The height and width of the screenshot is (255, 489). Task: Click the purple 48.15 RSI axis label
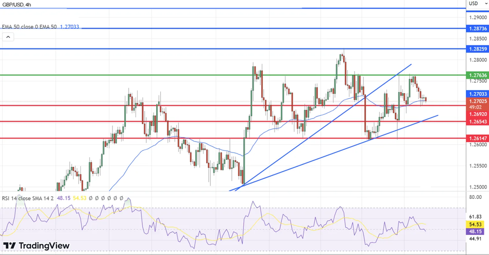pos(475,232)
